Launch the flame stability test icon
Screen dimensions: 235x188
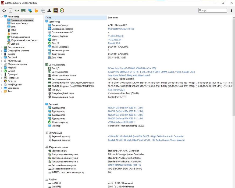(36, 10)
